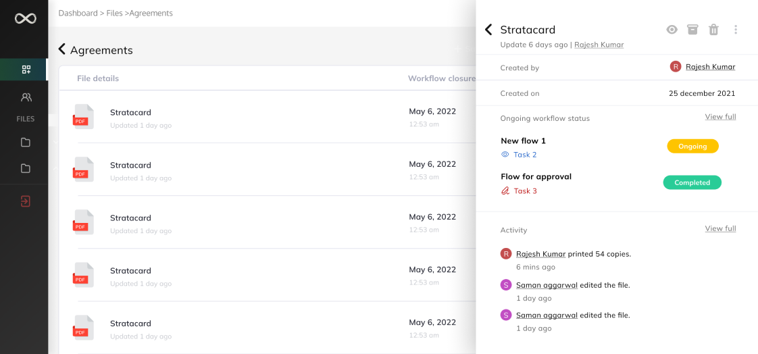Click View full next to Activity

pos(720,228)
